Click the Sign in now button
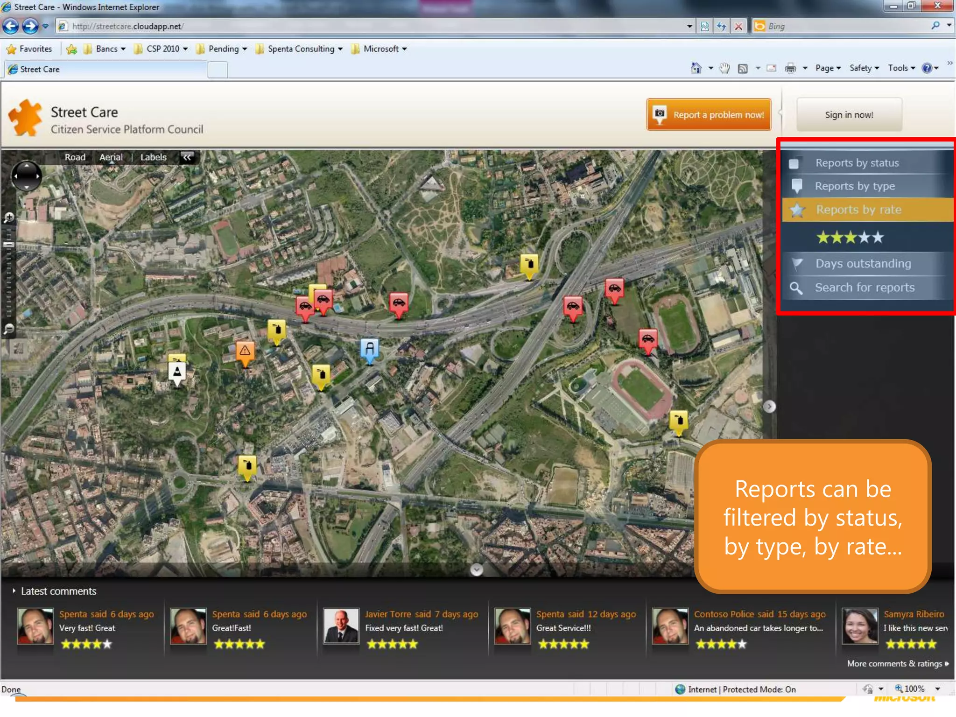This screenshot has width=956, height=717. pyautogui.click(x=849, y=114)
